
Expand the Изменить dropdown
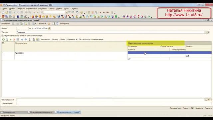[72, 39]
